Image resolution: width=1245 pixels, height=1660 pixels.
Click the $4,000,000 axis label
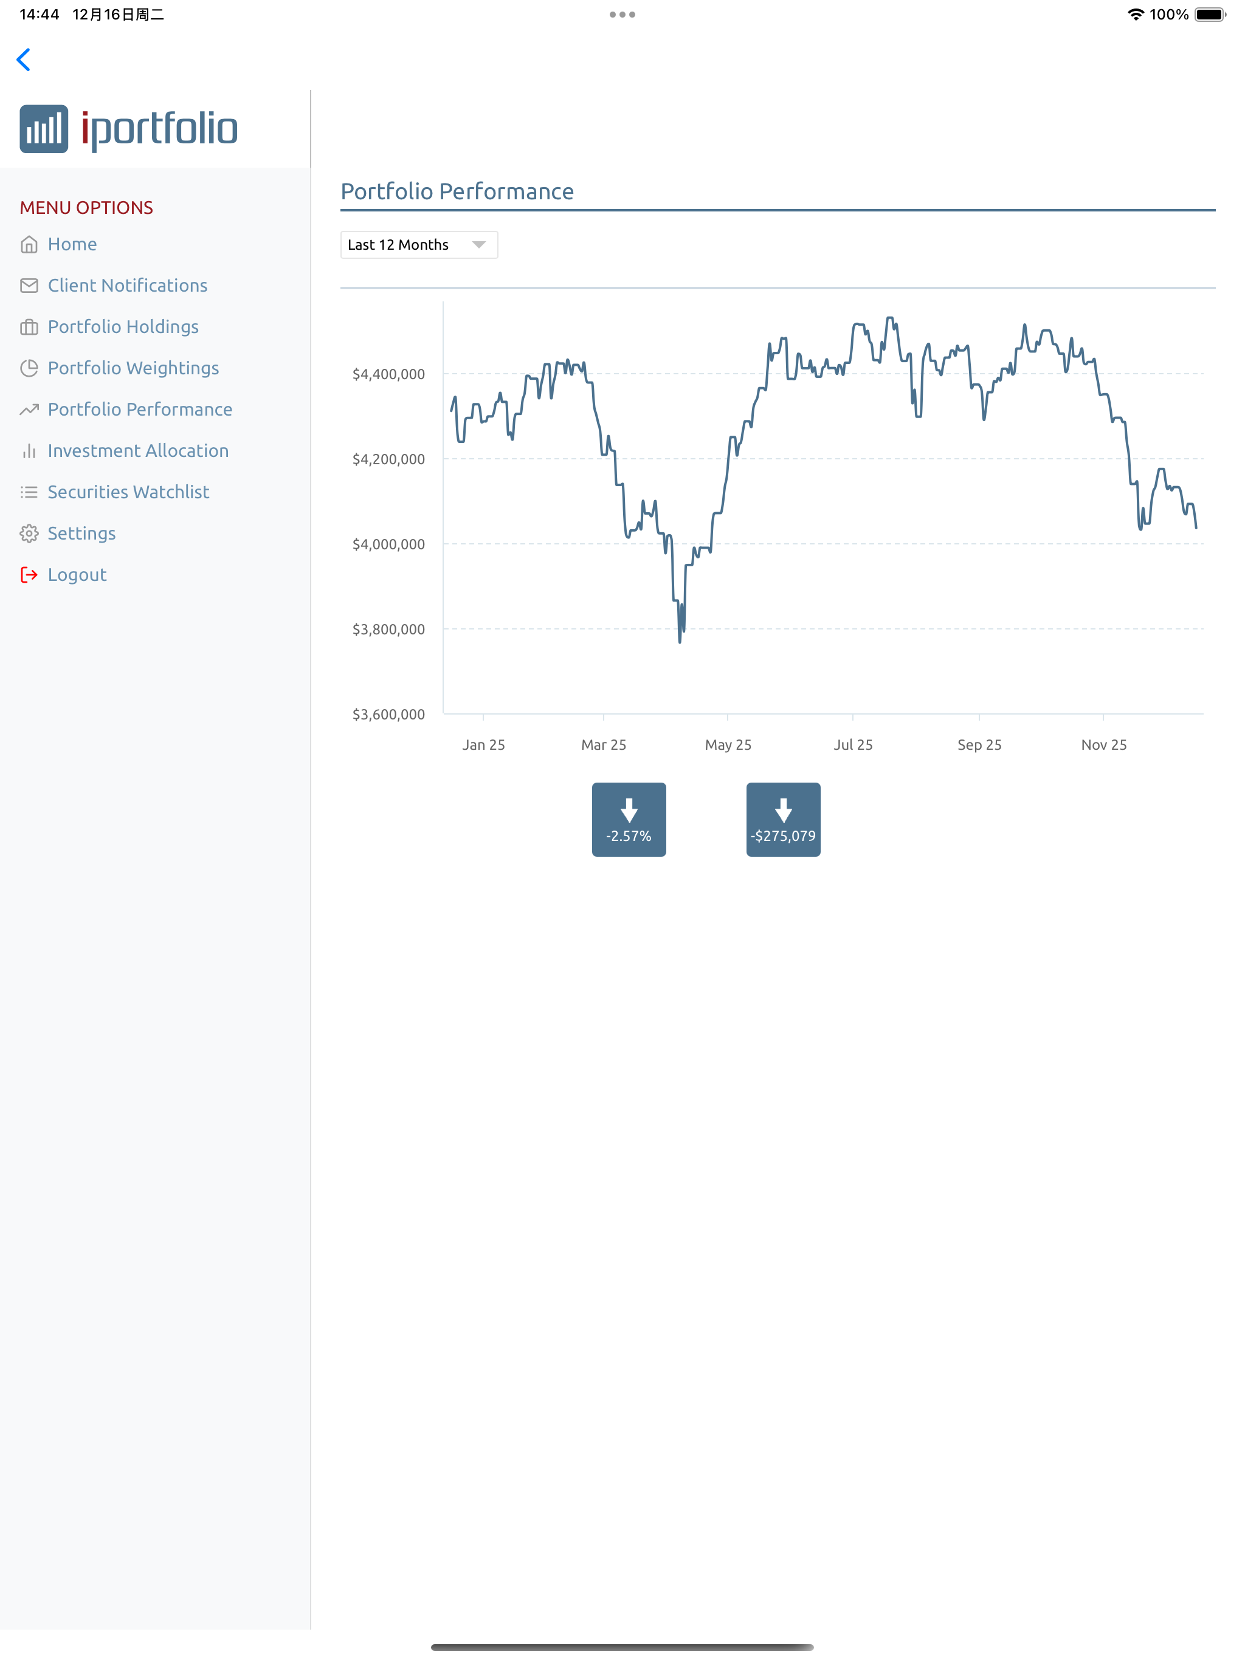[388, 544]
